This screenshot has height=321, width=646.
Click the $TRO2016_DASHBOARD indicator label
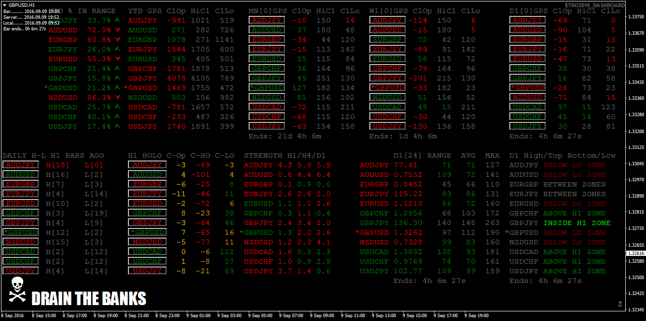[x=594, y=5]
